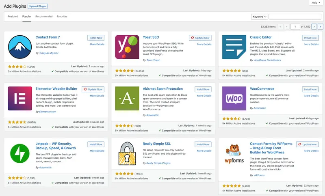Open the Keyword search type dropdown
The height and width of the screenshot is (196, 325).
click(260, 17)
